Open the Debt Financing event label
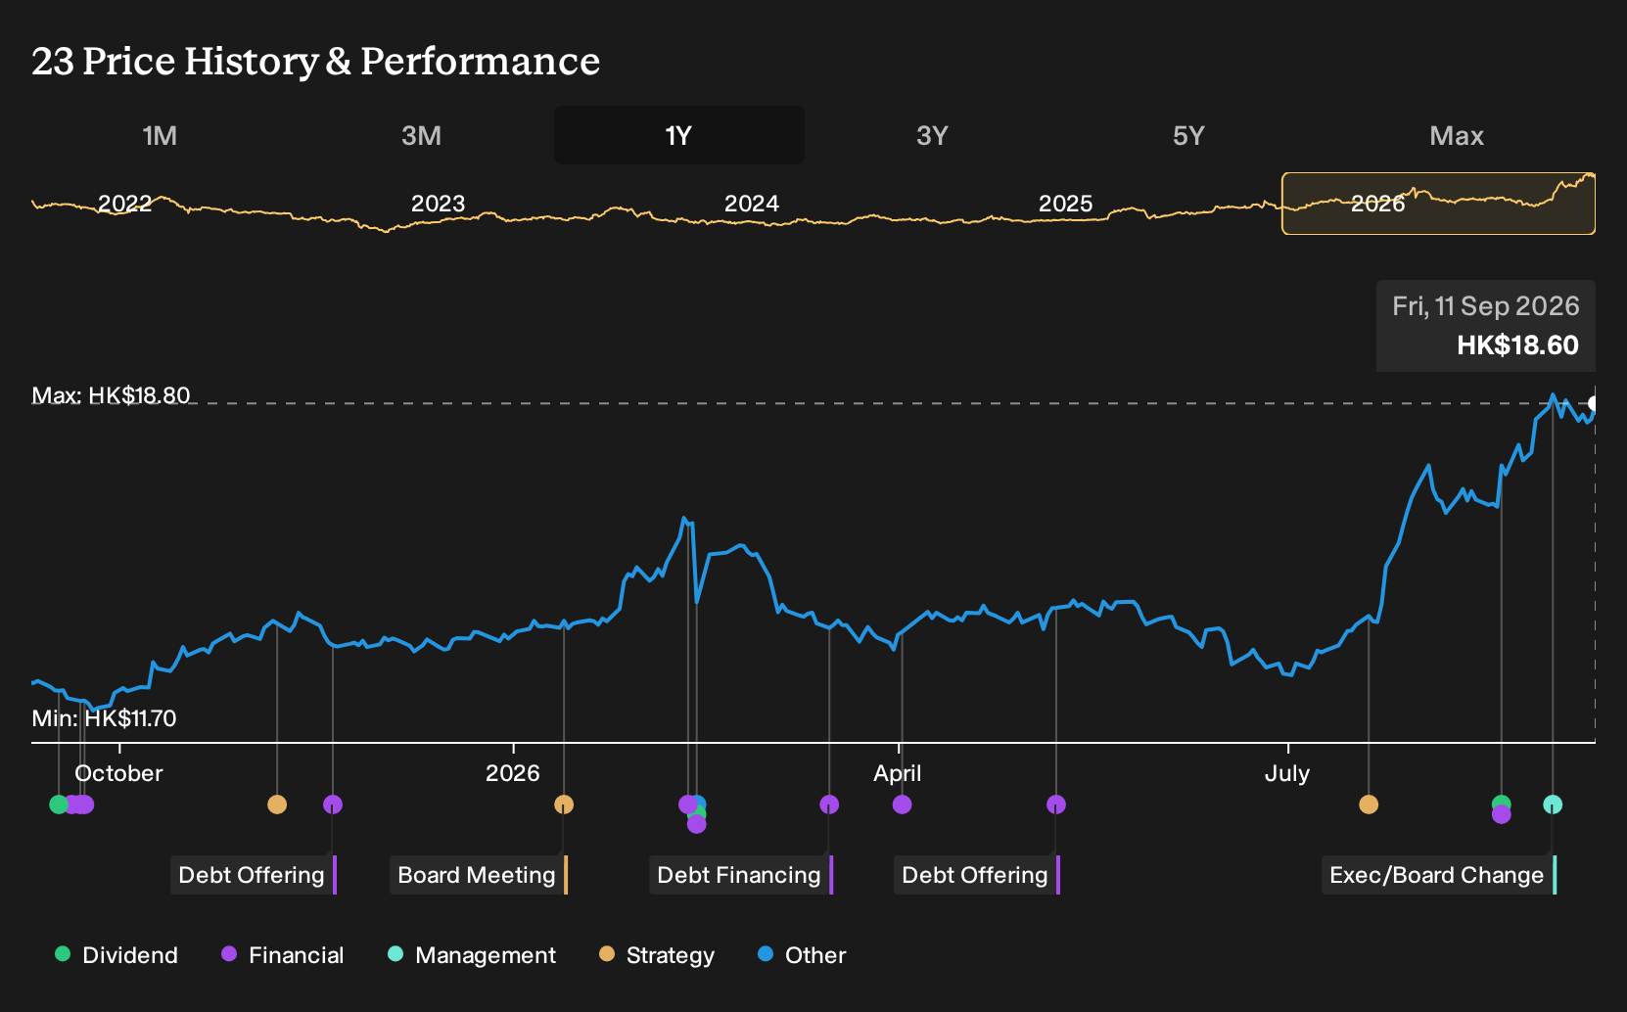 pyautogui.click(x=741, y=875)
